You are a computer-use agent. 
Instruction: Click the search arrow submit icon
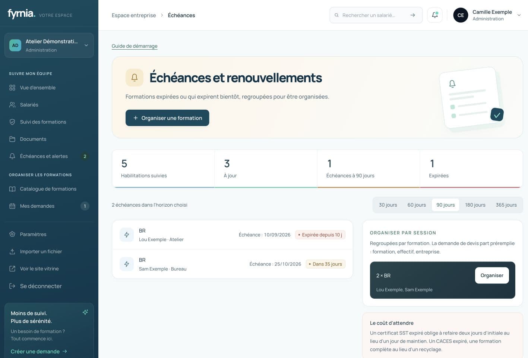coord(412,15)
